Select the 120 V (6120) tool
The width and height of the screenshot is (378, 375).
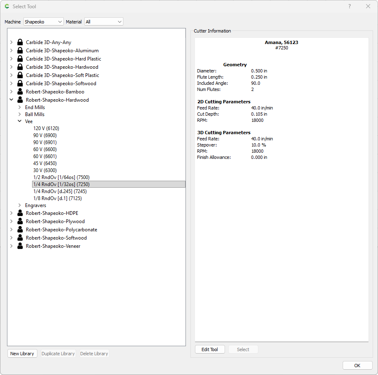[46, 128]
